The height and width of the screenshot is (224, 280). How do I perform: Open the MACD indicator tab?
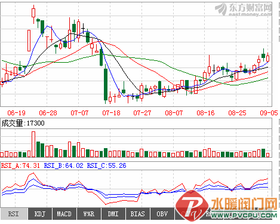tap(64, 214)
